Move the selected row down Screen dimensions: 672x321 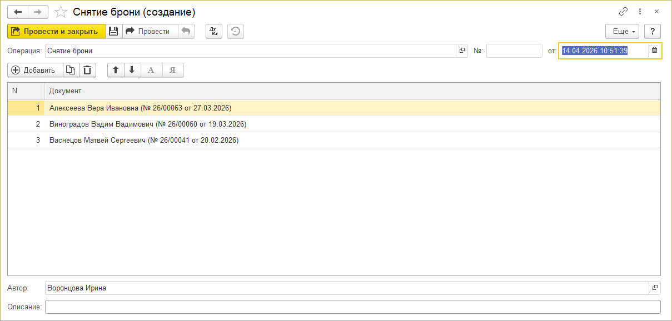tap(132, 70)
